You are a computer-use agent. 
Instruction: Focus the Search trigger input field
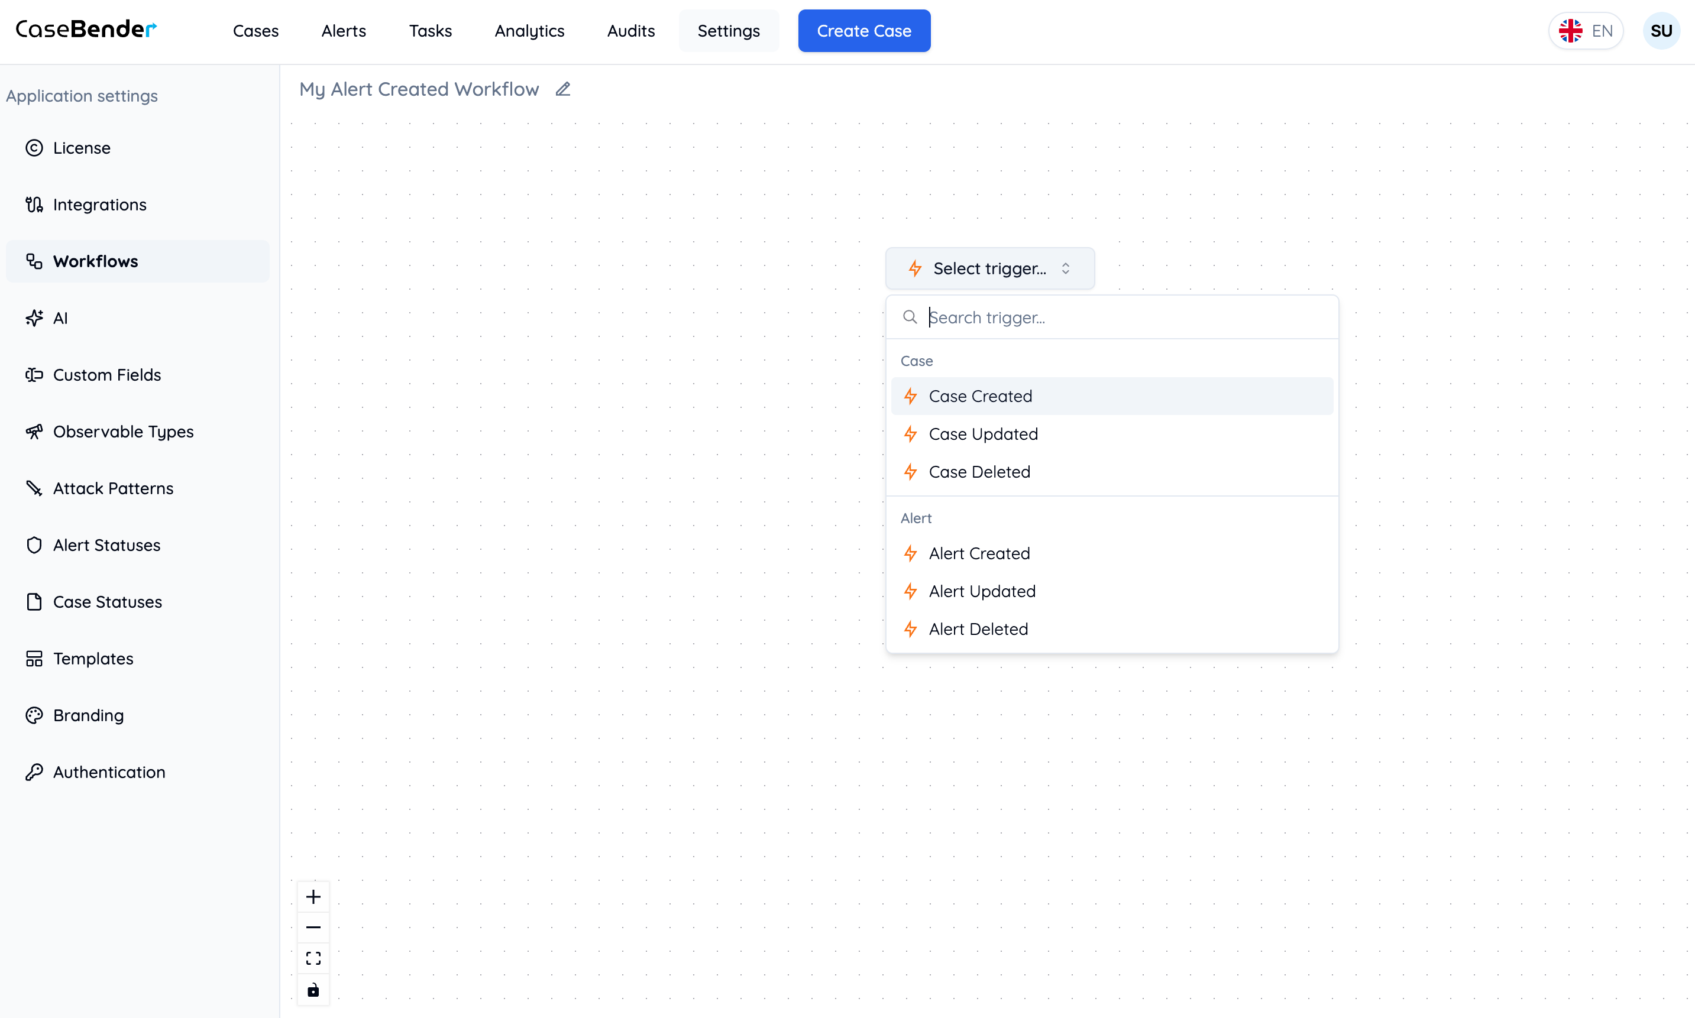point(1125,317)
